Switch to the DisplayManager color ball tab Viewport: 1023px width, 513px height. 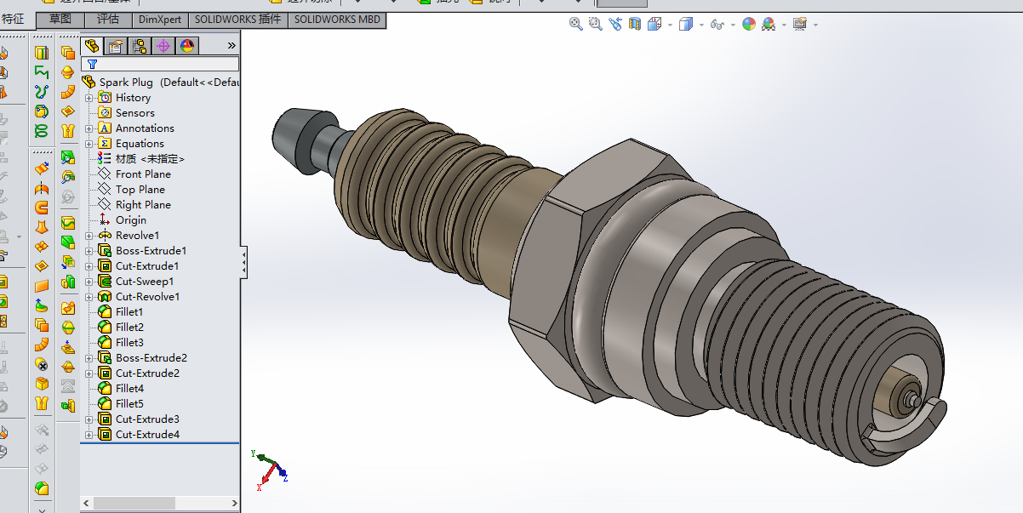tap(188, 45)
